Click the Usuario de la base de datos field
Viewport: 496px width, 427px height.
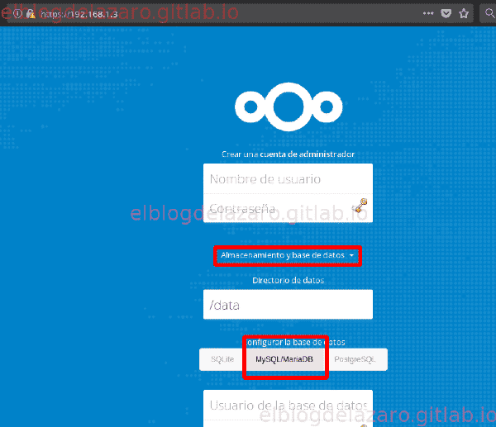click(x=288, y=406)
